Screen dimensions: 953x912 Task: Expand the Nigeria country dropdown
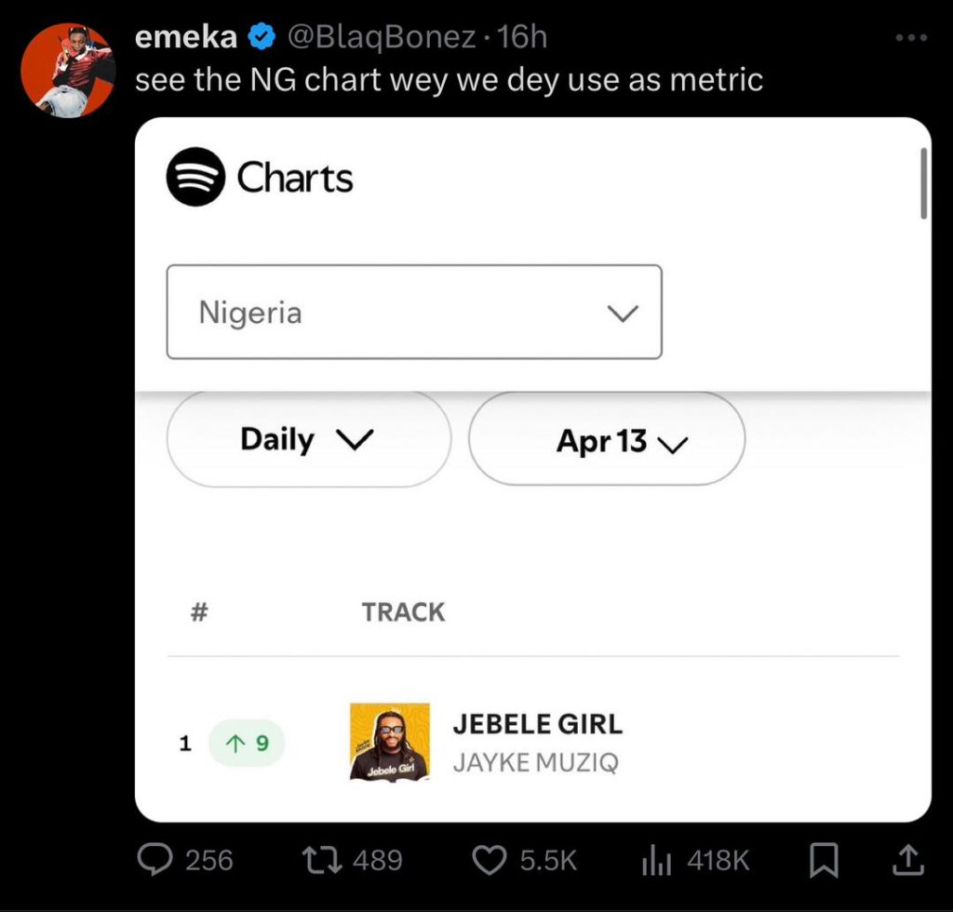(x=414, y=312)
